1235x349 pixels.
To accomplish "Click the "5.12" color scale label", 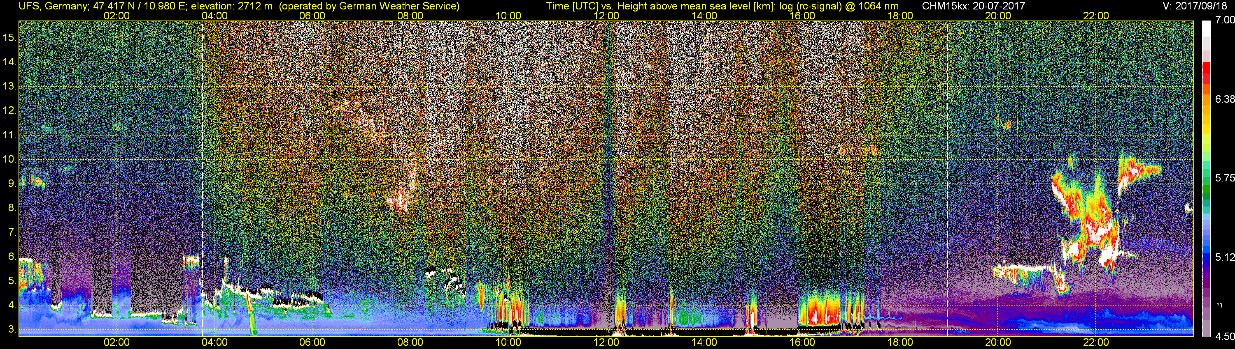I will [1225, 257].
